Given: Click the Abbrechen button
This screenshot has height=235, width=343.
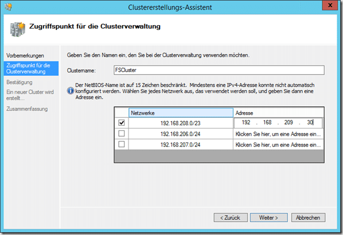Looking at the screenshot, I should [308, 218].
